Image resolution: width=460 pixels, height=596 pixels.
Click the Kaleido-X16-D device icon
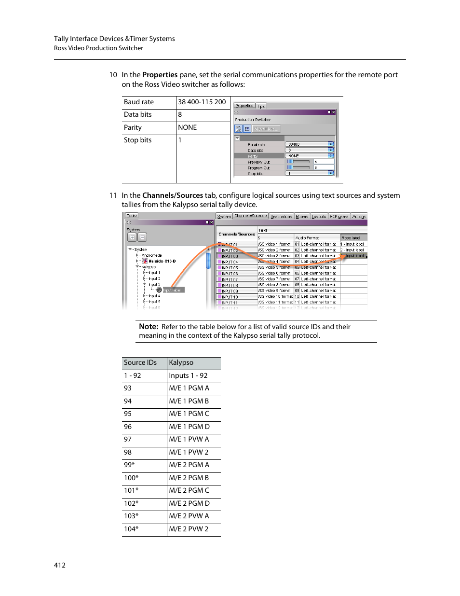tap(145, 261)
